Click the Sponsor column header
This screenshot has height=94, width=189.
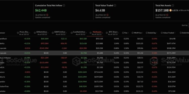[3, 33]
